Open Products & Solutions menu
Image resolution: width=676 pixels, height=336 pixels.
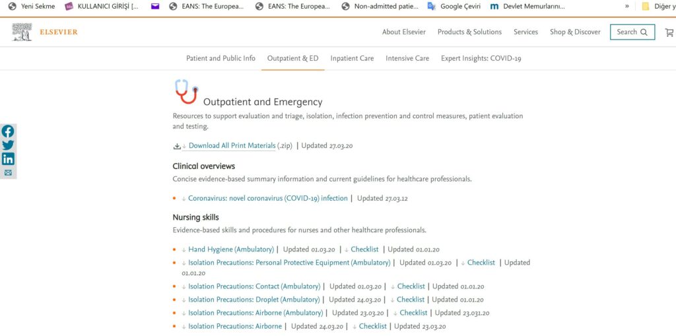[x=469, y=32]
